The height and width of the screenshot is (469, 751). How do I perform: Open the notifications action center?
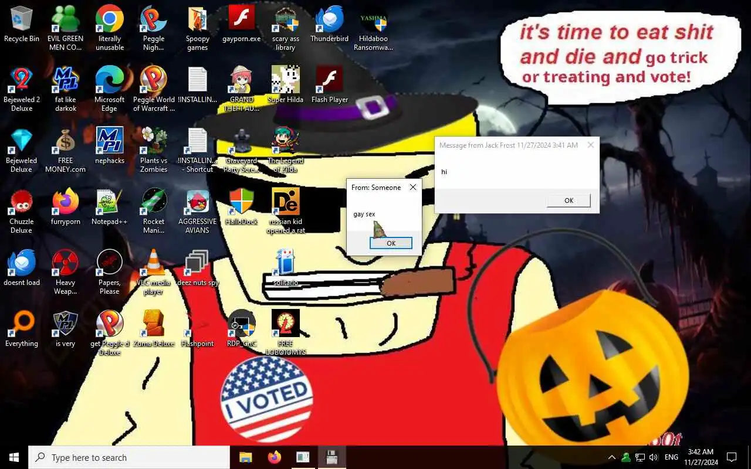tap(732, 457)
